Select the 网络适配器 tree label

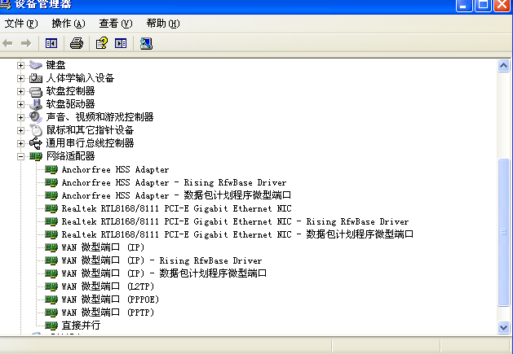point(70,156)
